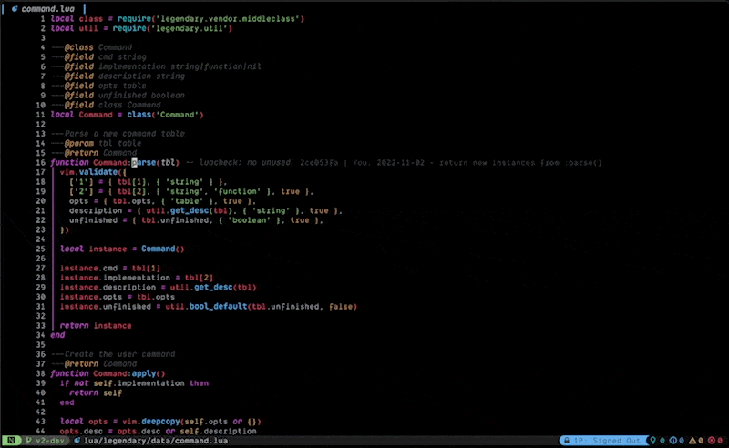The height and width of the screenshot is (448, 729).
Task: Click 'local instance = Command()' on line 25
Action: coord(122,249)
